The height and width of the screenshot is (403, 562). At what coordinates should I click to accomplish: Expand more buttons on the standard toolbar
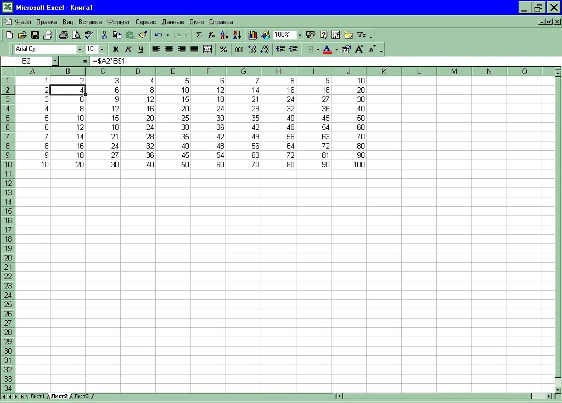tap(370, 36)
